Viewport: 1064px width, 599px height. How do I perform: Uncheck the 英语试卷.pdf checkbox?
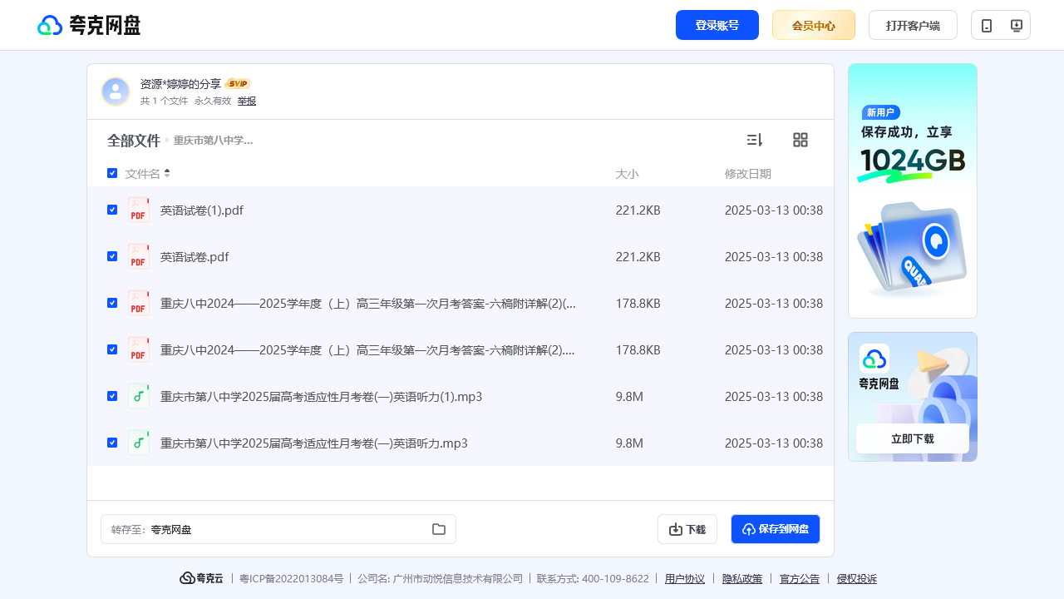112,256
